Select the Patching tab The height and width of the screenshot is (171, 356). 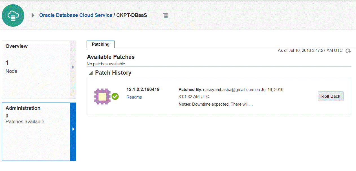(101, 44)
